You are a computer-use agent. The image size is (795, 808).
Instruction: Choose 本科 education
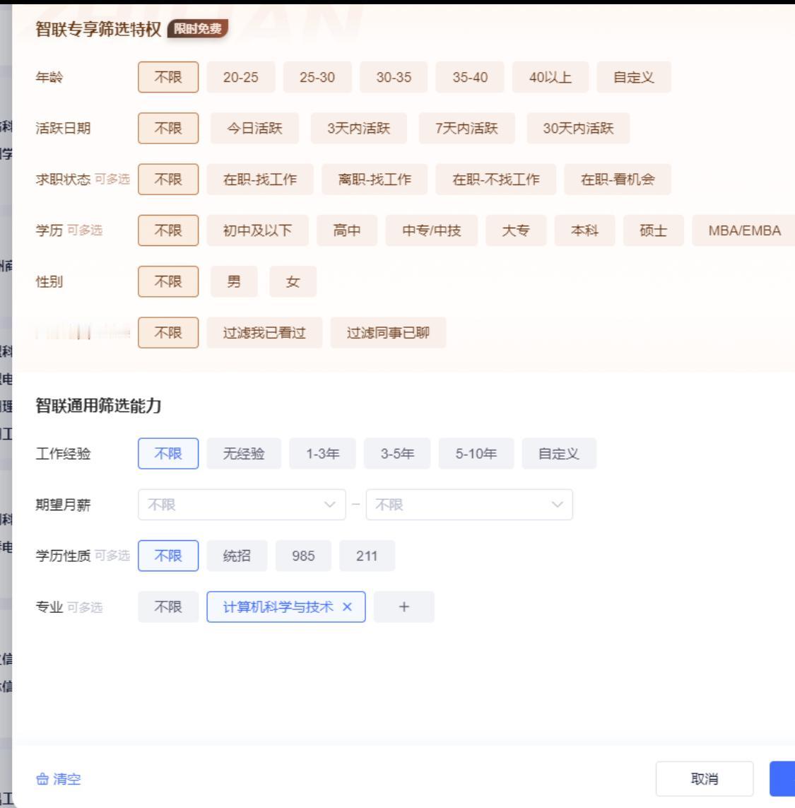pyautogui.click(x=585, y=230)
